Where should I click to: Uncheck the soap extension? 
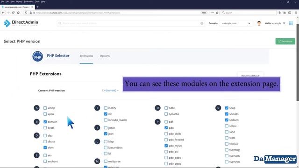click(227, 108)
